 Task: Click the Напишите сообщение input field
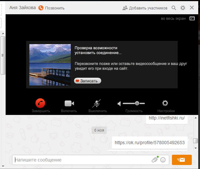(x=81, y=160)
